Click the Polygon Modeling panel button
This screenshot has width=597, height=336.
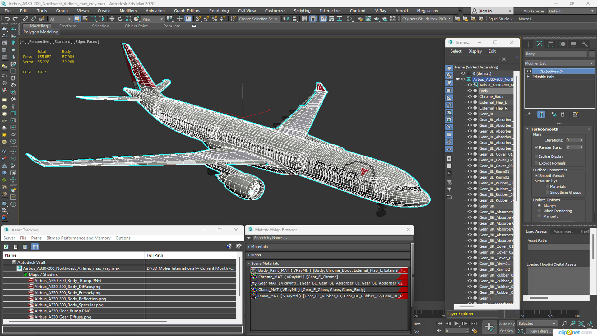pos(41,32)
